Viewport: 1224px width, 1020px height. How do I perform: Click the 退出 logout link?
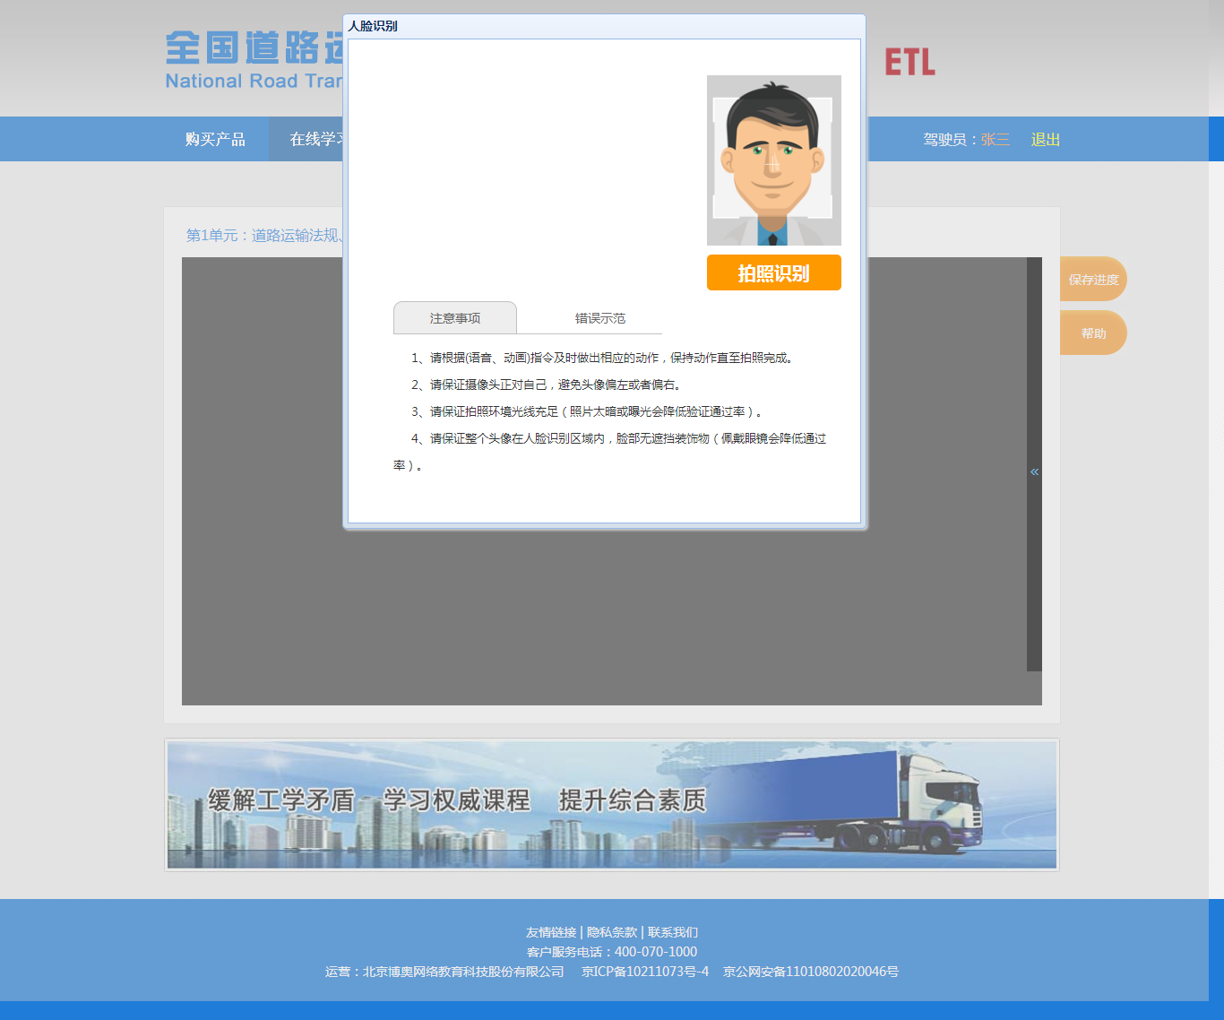coord(1046,140)
